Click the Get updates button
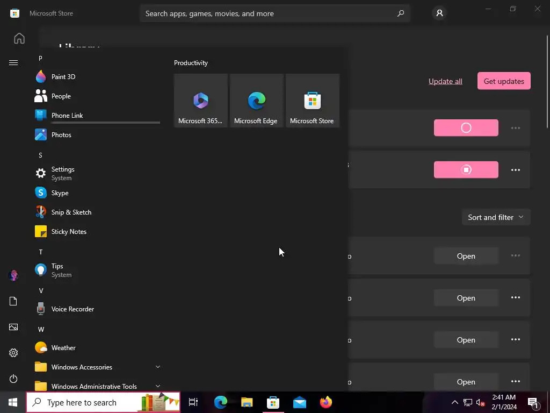 coord(504,81)
